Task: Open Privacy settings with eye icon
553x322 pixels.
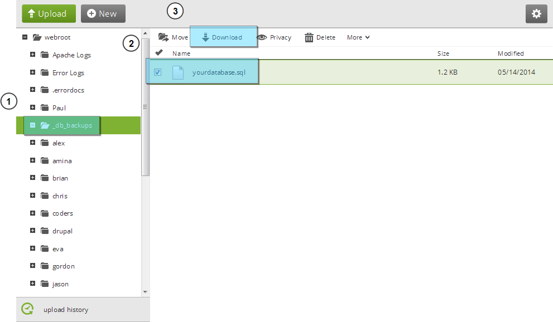Action: [x=275, y=37]
